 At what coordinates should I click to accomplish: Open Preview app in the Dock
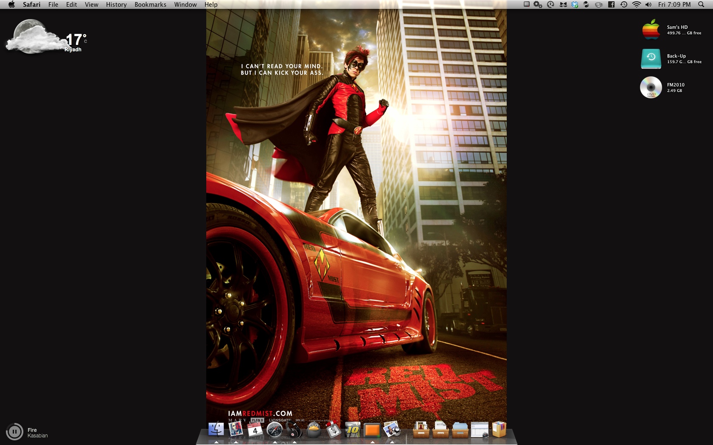coord(392,429)
